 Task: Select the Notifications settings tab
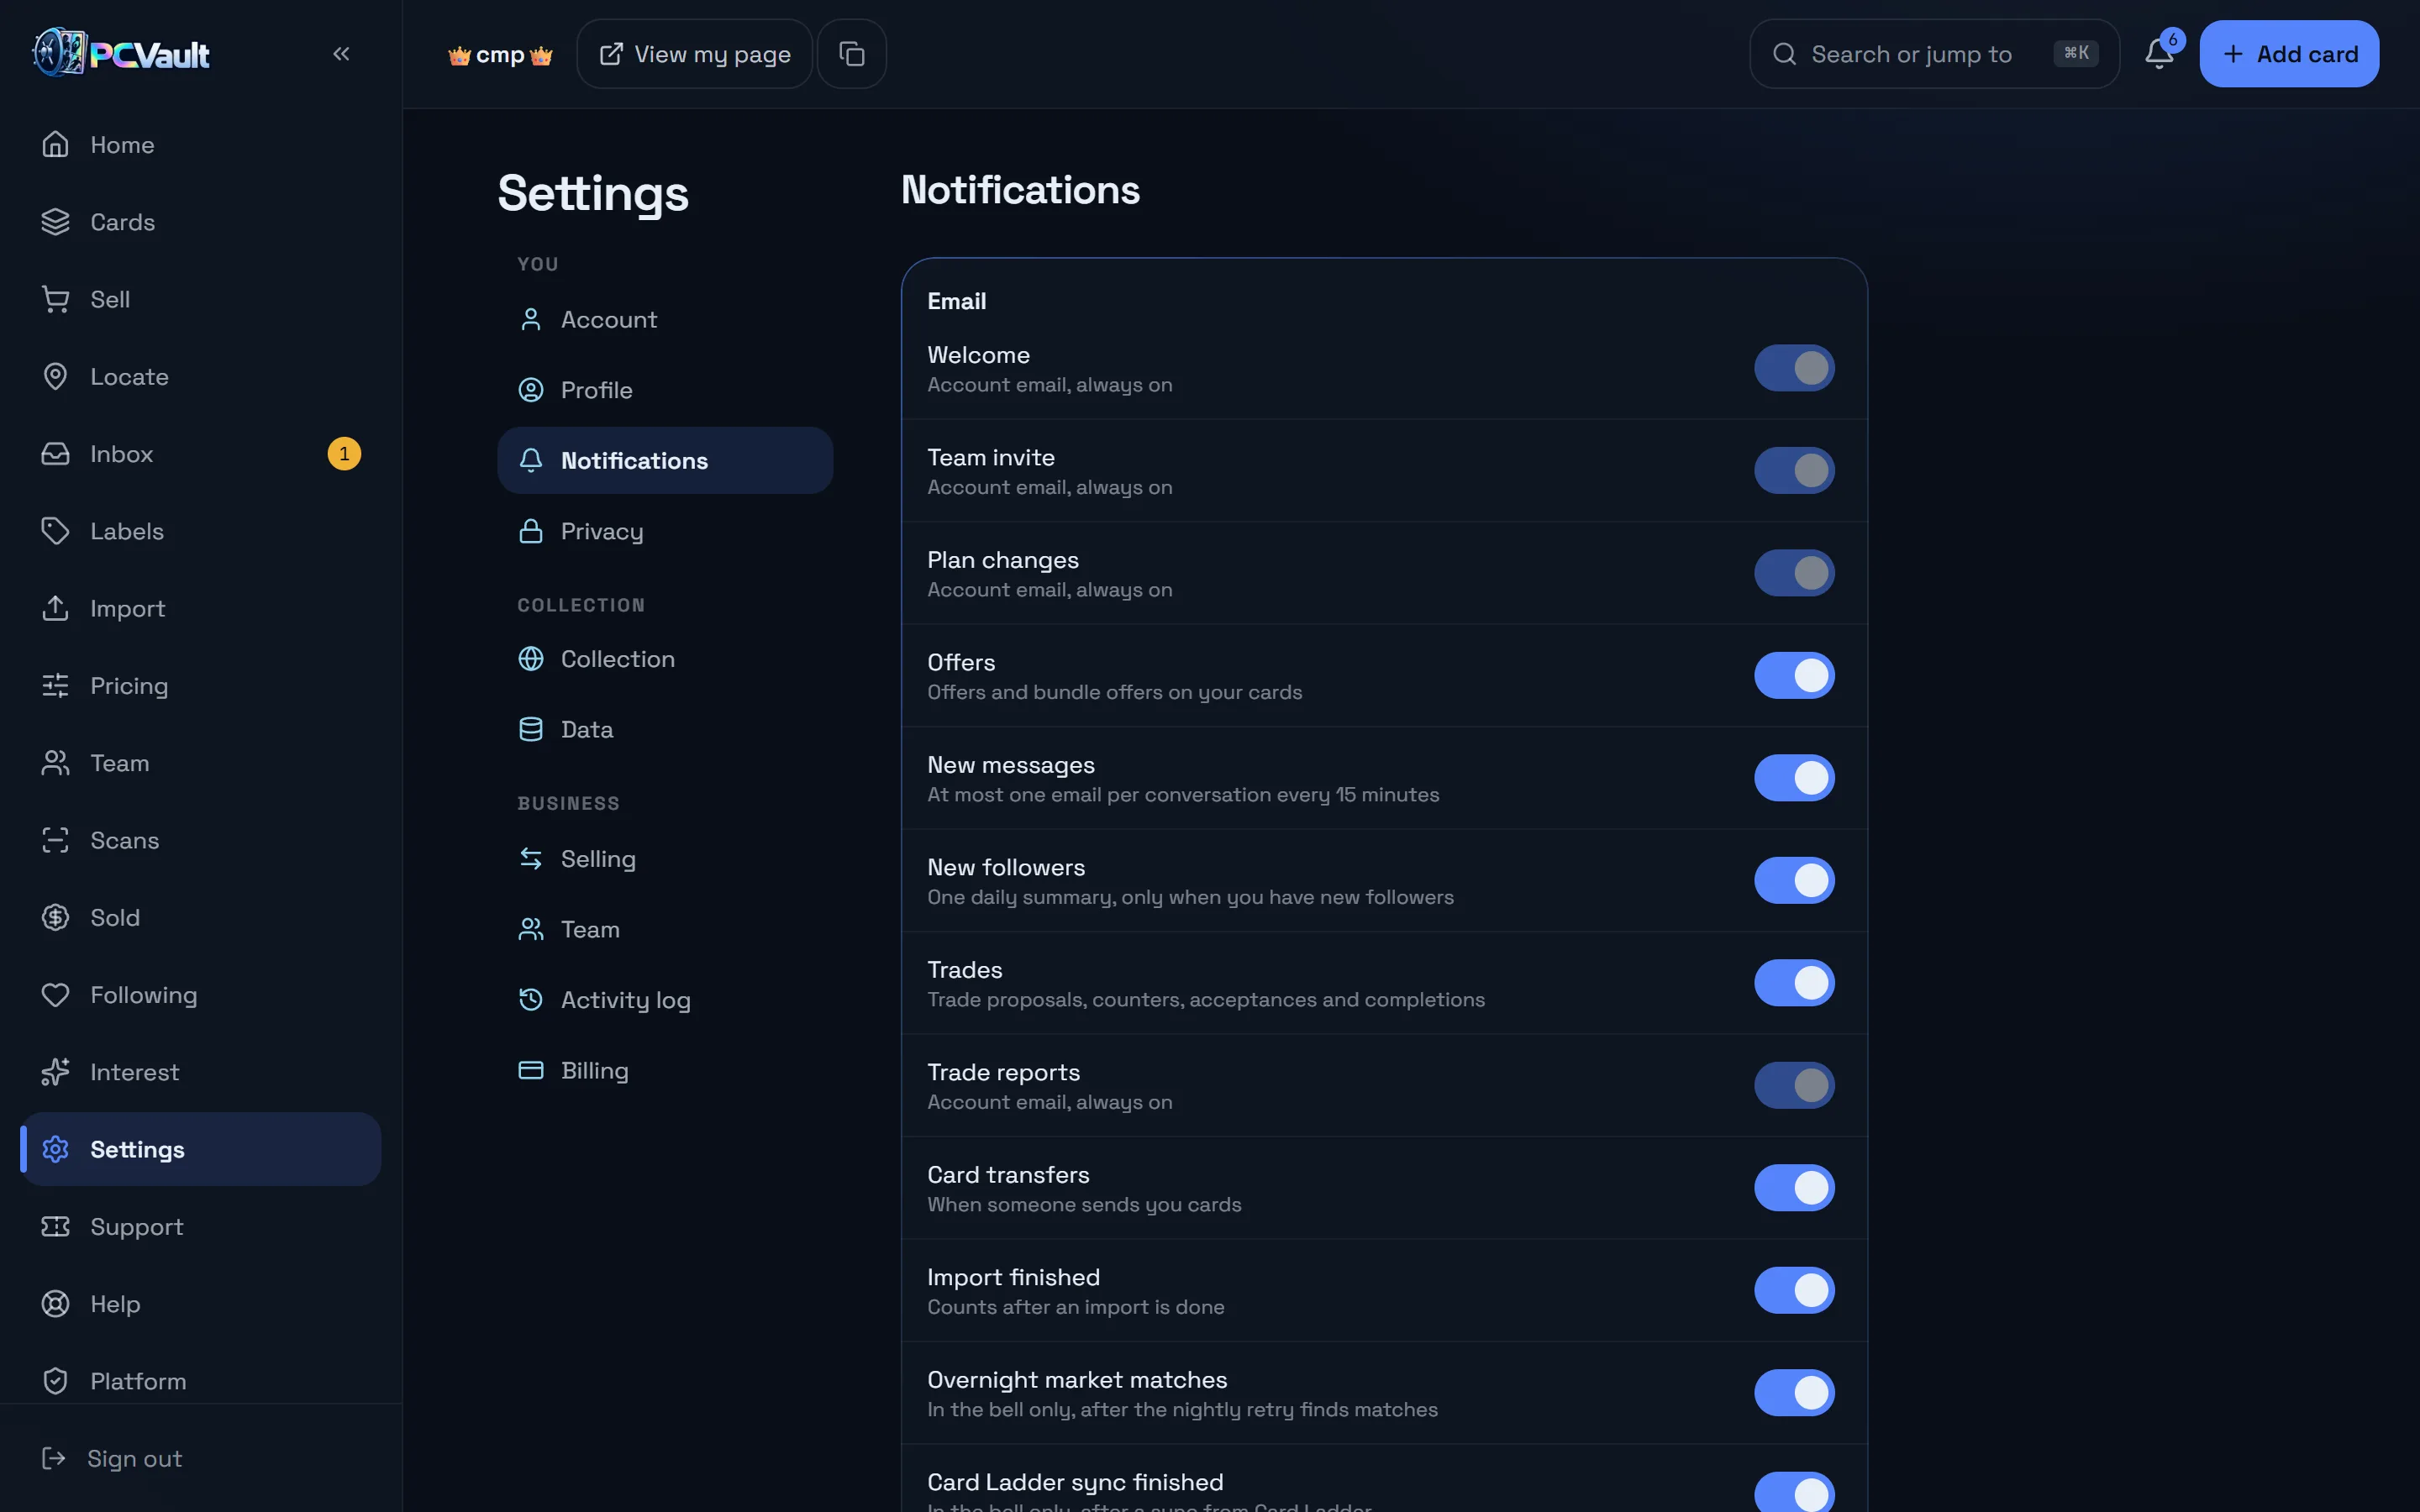point(665,461)
